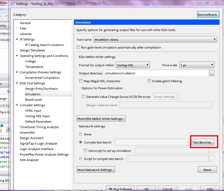This screenshot has width=224, height=191.
Task: Open PowerPlay Power Analyzer Settings
Action: (44, 154)
